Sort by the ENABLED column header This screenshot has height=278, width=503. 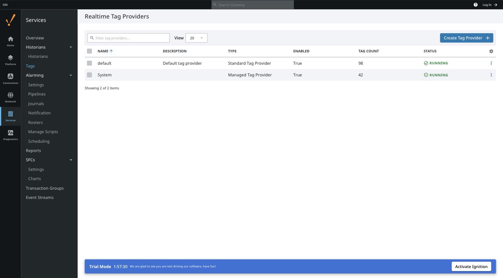pos(301,51)
